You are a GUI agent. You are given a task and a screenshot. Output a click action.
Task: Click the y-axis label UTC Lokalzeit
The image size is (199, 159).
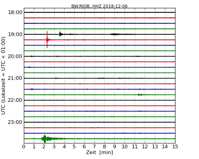pyautogui.click(x=3, y=76)
